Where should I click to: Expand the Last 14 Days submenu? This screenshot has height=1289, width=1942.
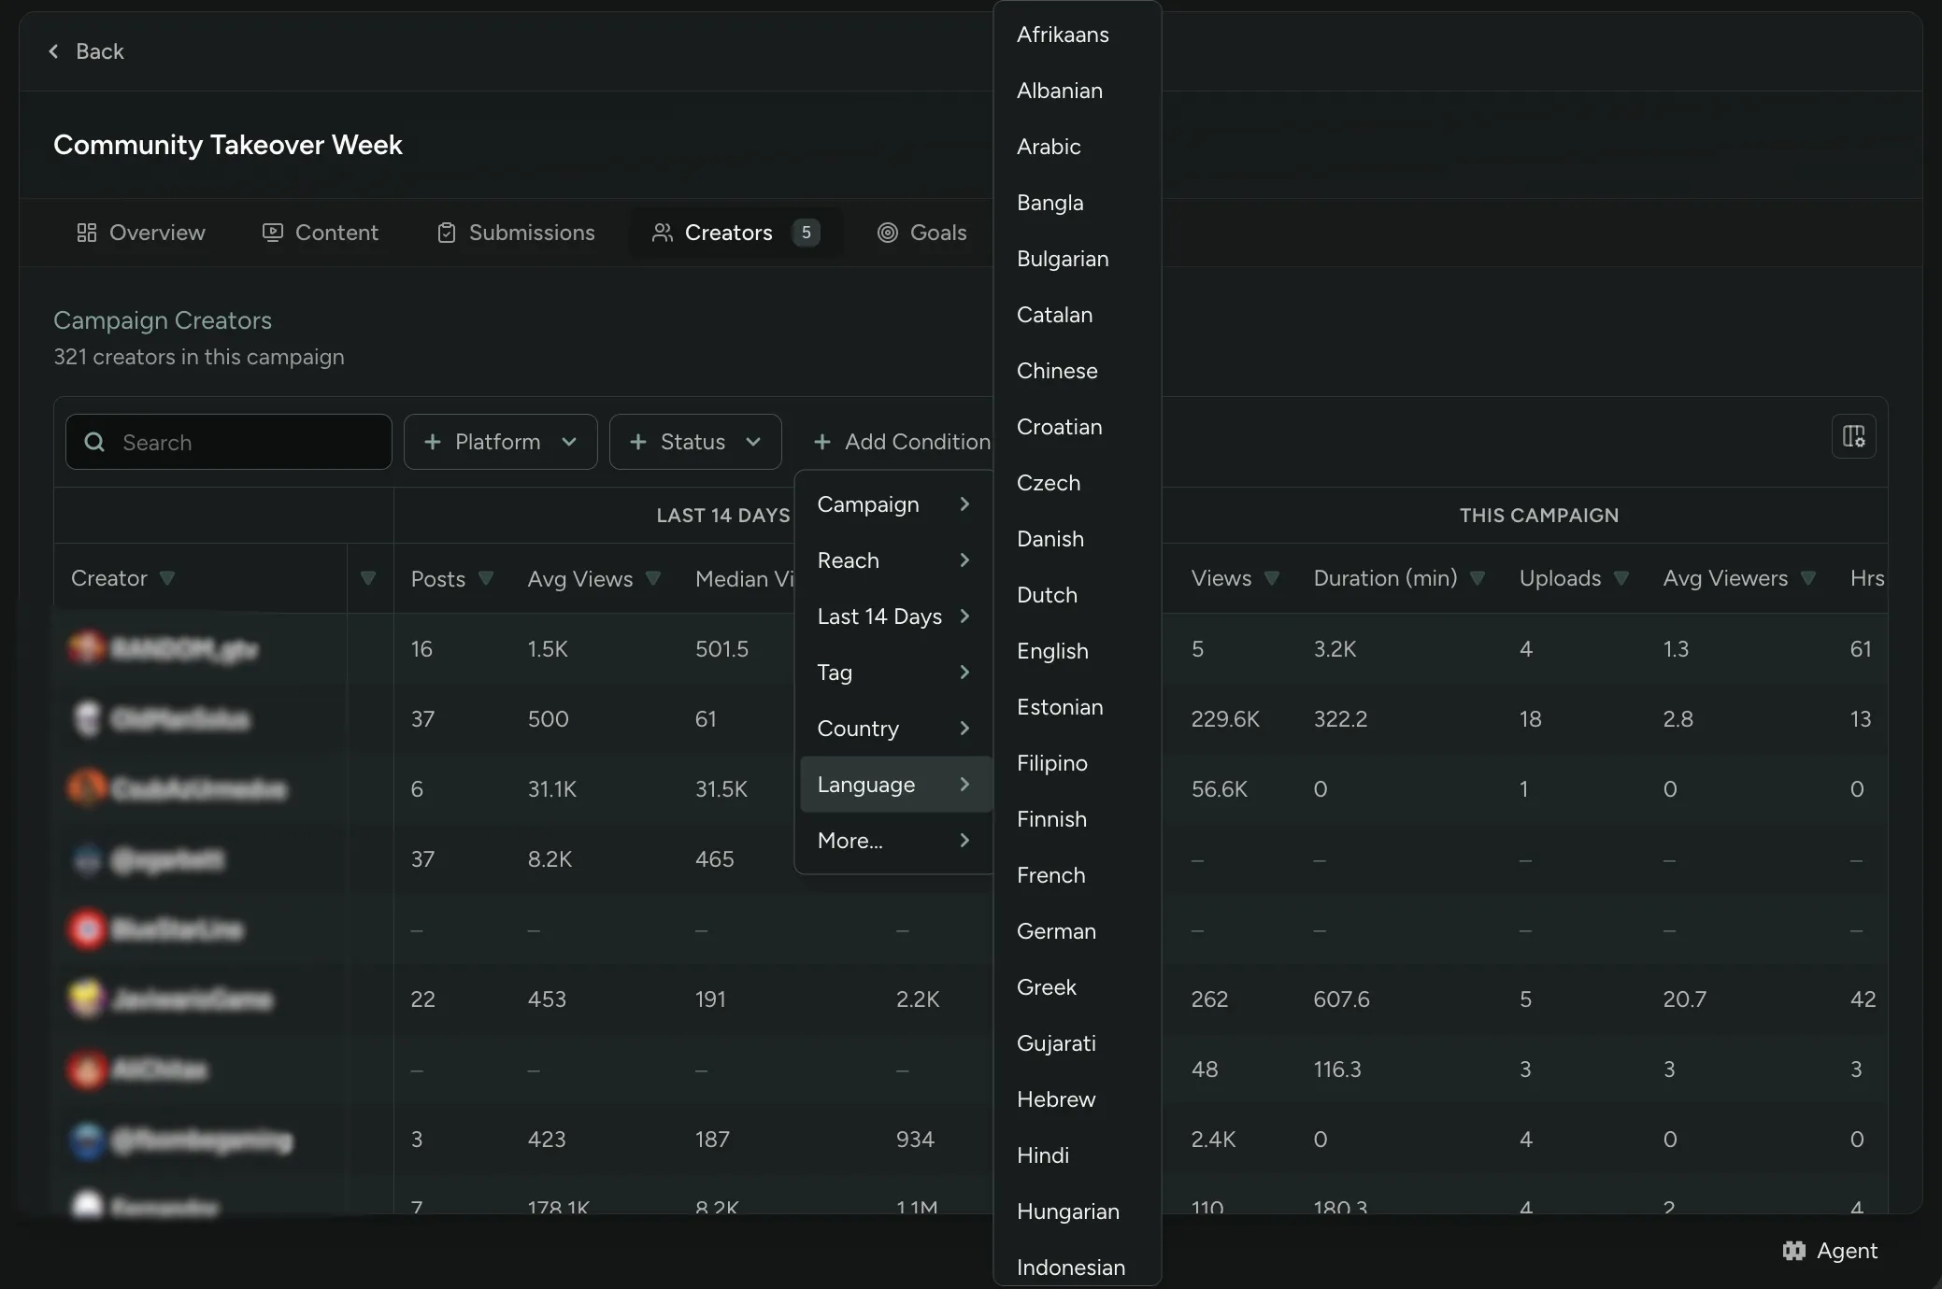[894, 616]
